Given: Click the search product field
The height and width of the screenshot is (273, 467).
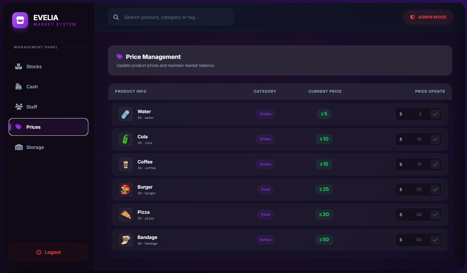Looking at the screenshot, I should (171, 17).
